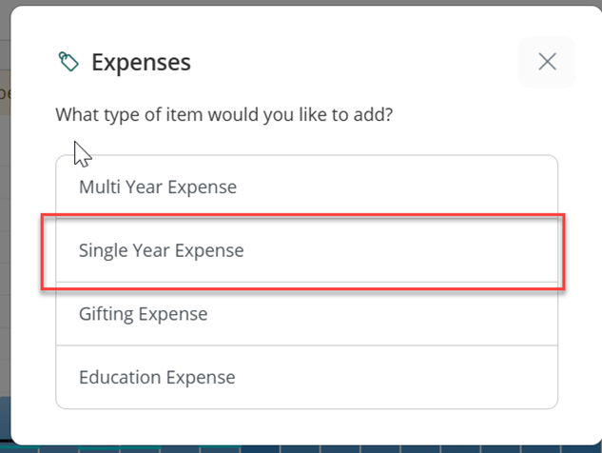Click the Expenses dialog heading text

(x=141, y=62)
